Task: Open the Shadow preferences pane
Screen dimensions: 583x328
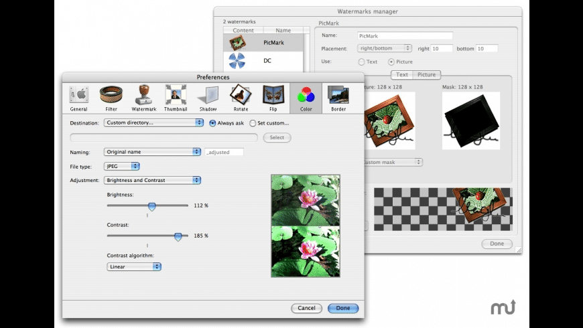Action: (x=208, y=98)
